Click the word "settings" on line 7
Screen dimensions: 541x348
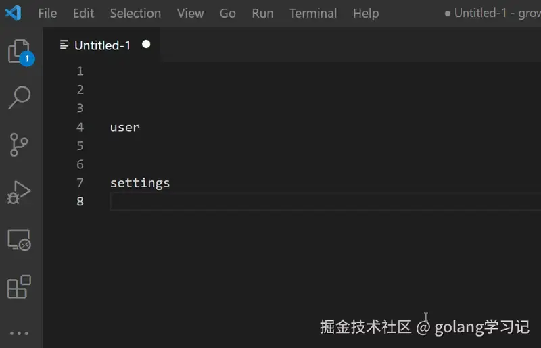click(140, 183)
